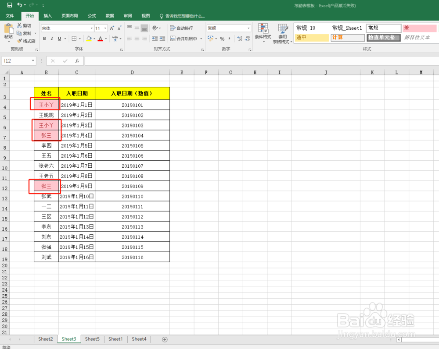439x349 pixels.
Task: Click the Borders icon
Action: pos(74,39)
